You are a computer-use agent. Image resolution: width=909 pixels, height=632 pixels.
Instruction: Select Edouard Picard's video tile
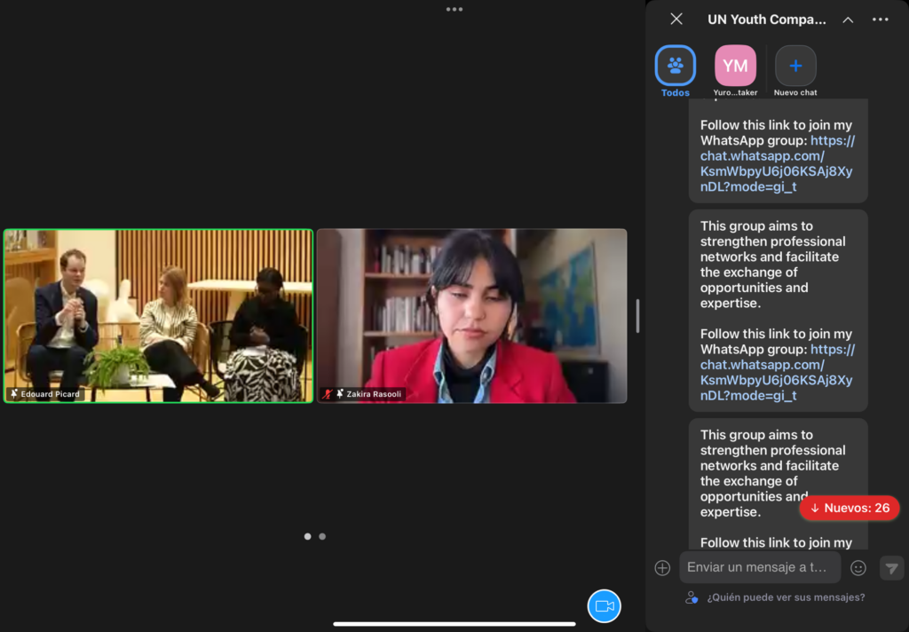159,316
